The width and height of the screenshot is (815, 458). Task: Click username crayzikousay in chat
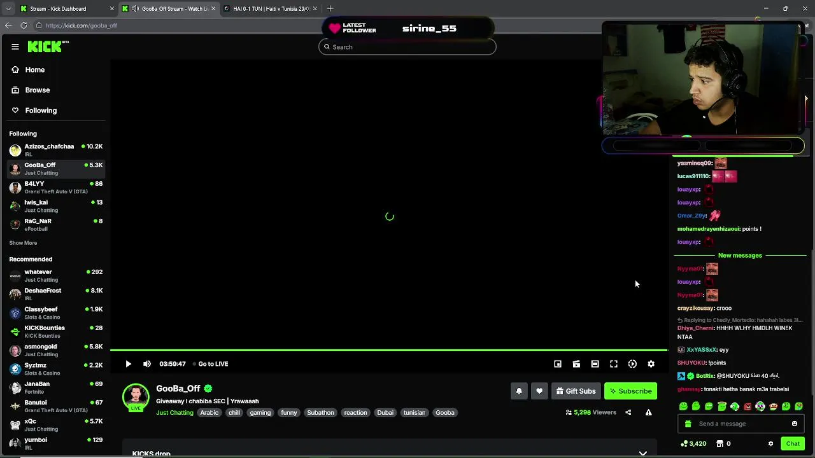pos(695,309)
